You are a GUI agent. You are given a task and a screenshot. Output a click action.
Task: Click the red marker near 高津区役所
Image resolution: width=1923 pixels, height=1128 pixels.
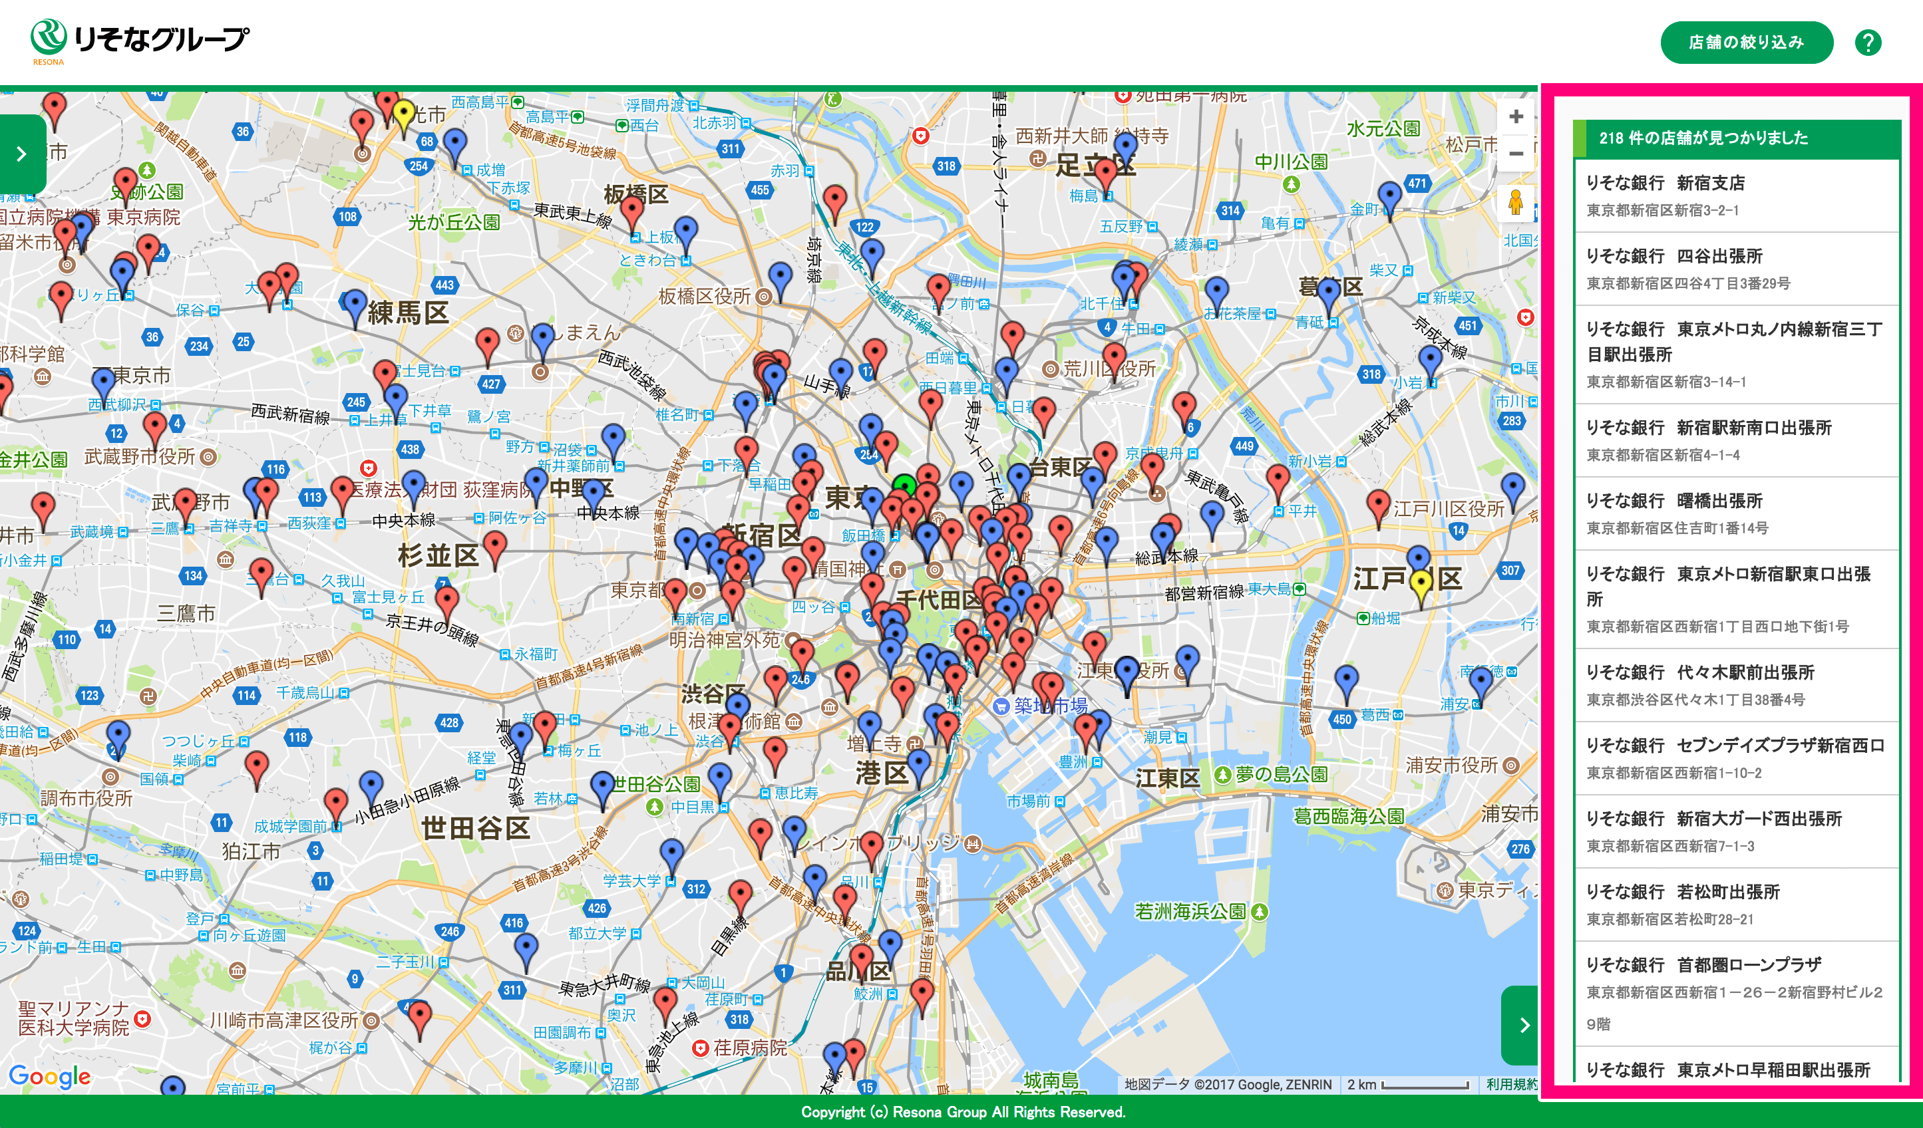pyautogui.click(x=421, y=1020)
